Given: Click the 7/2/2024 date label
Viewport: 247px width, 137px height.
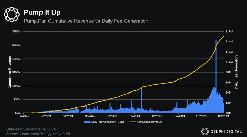Looking at the screenshot, I should pyautogui.click(x=112, y=116).
